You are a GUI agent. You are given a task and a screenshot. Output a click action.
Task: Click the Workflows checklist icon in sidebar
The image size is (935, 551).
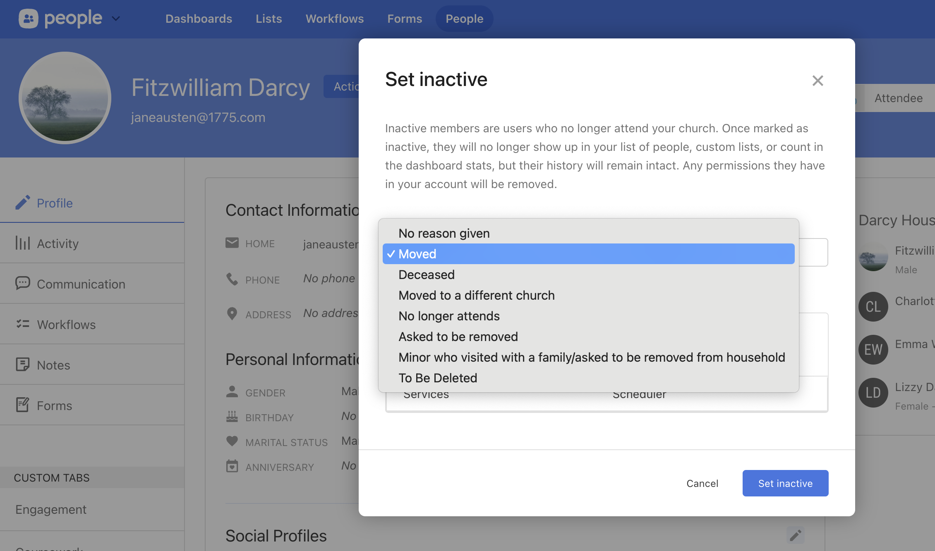tap(23, 324)
